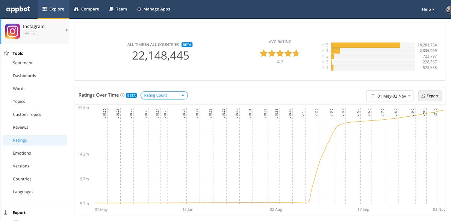Click the star icon beside rating 3
This screenshot has height=221, width=451.
coord(323,56)
